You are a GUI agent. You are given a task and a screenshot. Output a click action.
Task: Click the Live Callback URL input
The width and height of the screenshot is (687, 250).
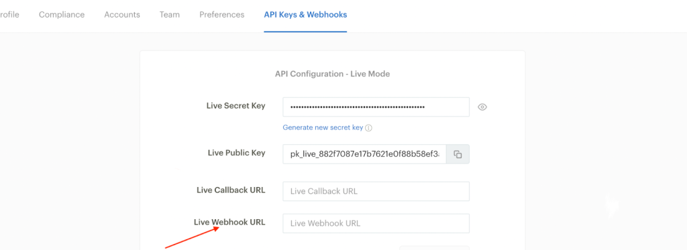point(376,191)
